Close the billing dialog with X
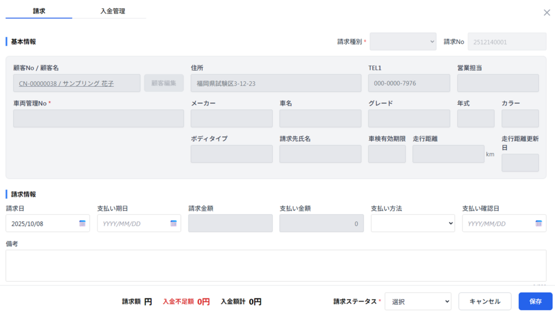 tap(546, 12)
